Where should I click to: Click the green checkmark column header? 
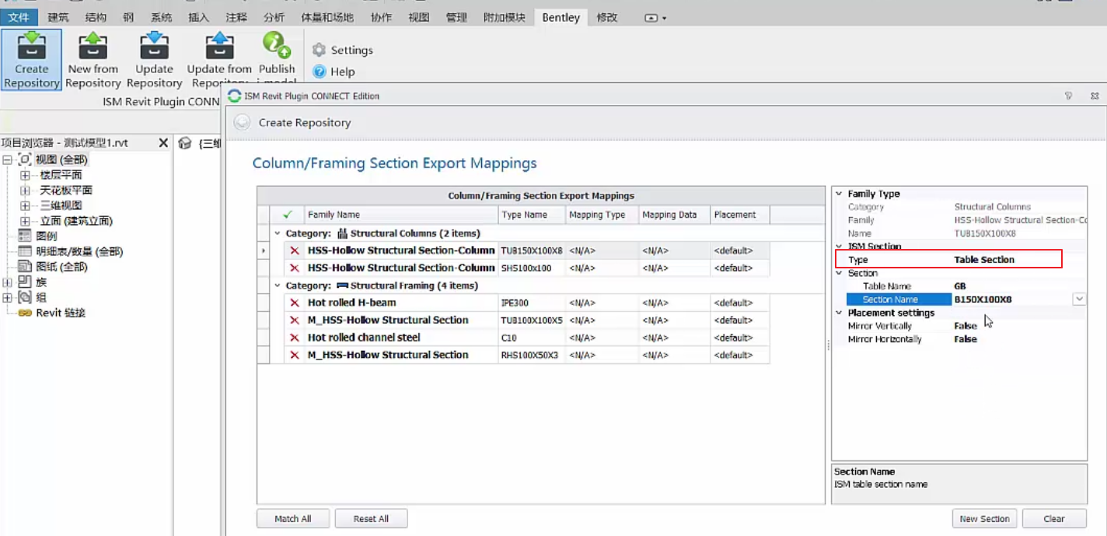click(288, 215)
